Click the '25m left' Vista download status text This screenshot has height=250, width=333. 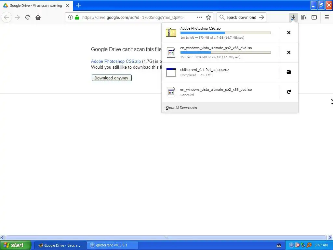point(210,57)
